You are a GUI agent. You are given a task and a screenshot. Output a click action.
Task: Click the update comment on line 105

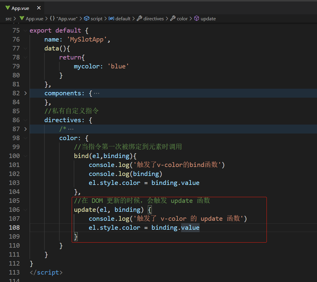point(142,200)
